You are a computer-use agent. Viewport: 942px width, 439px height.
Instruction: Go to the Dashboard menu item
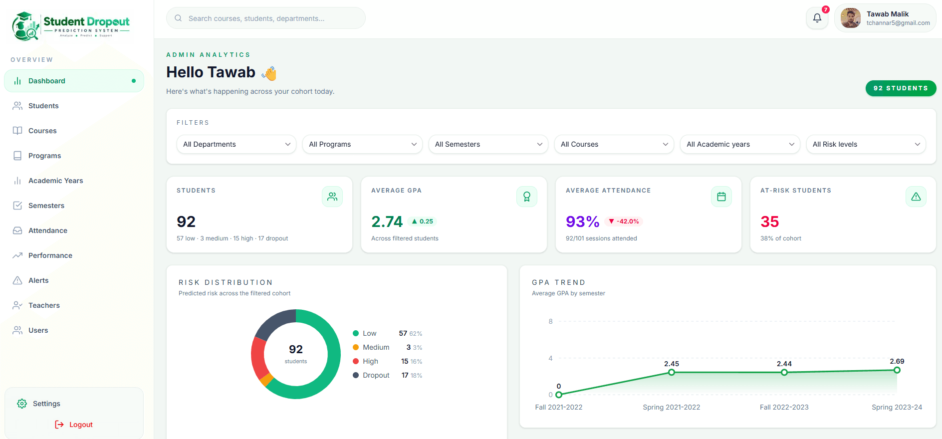point(74,81)
